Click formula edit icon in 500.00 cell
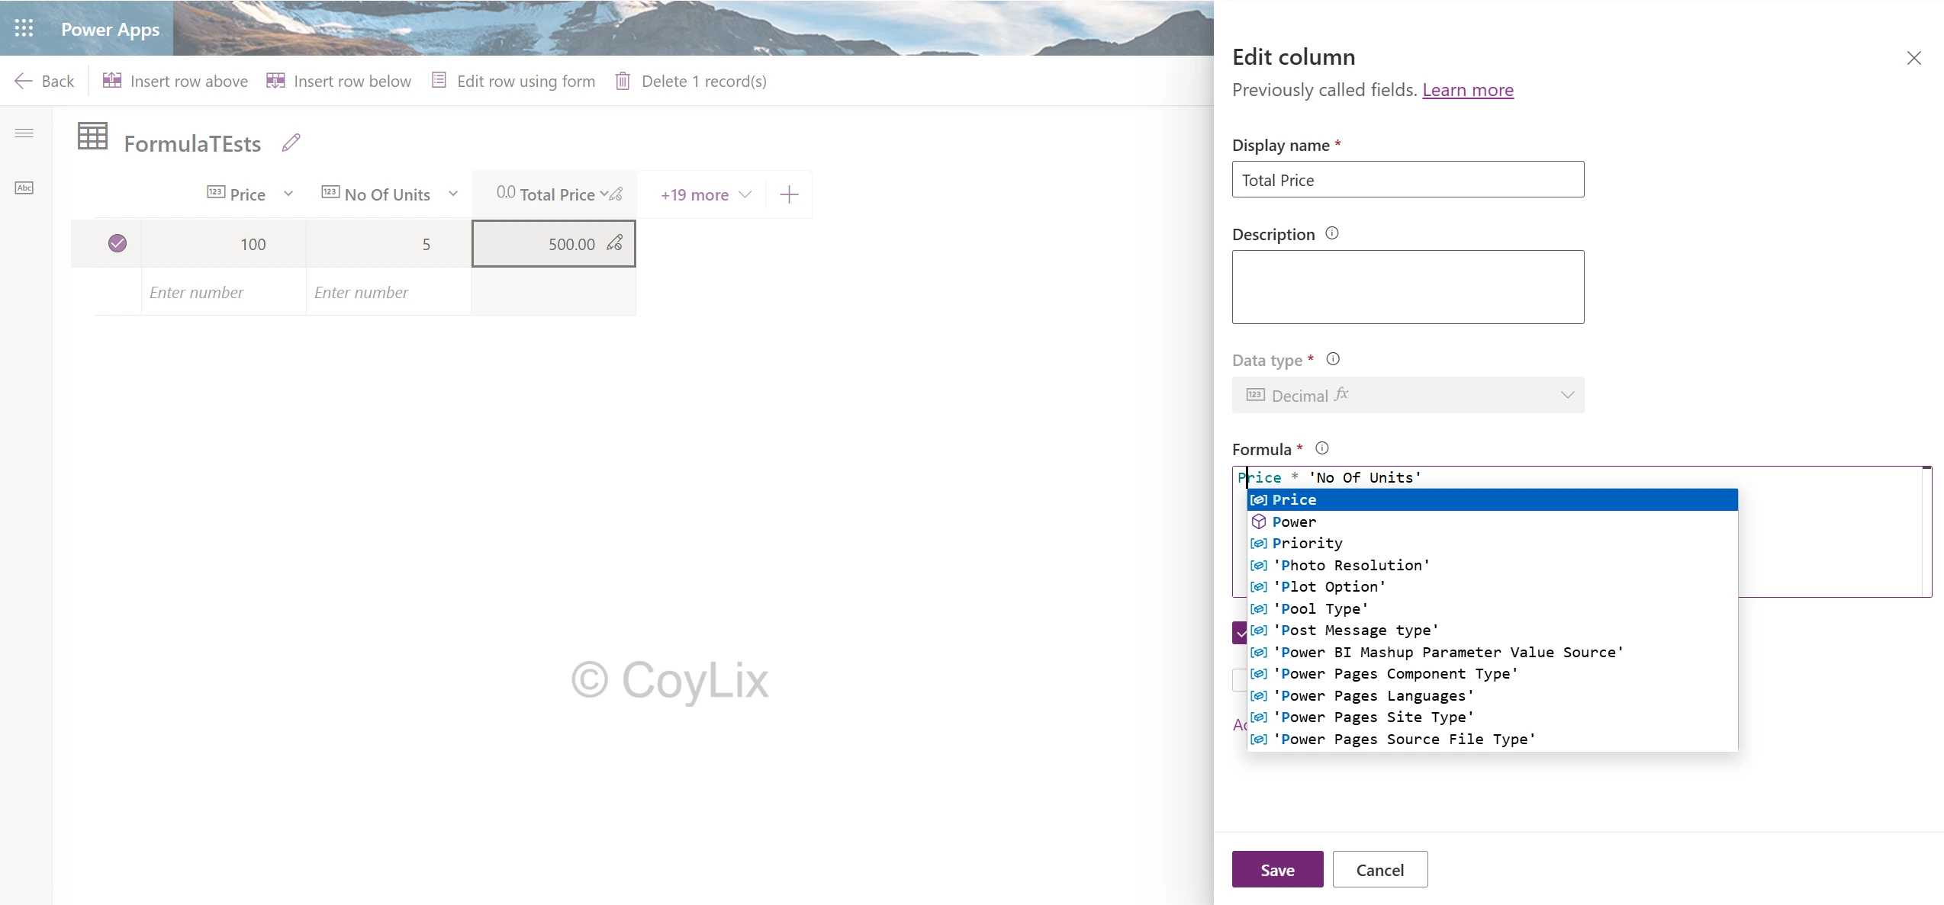1944x905 pixels. 615,243
